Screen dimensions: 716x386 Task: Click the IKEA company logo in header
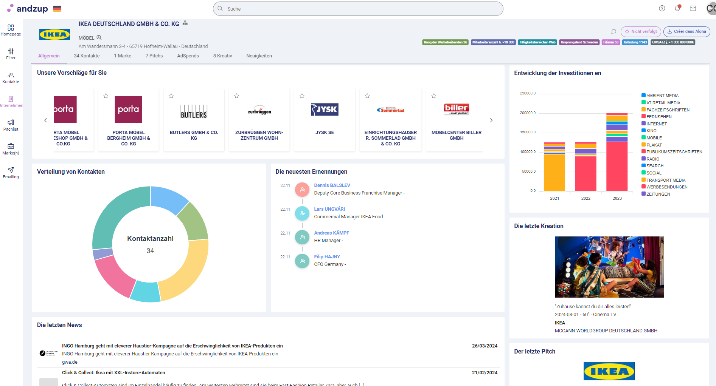point(55,34)
